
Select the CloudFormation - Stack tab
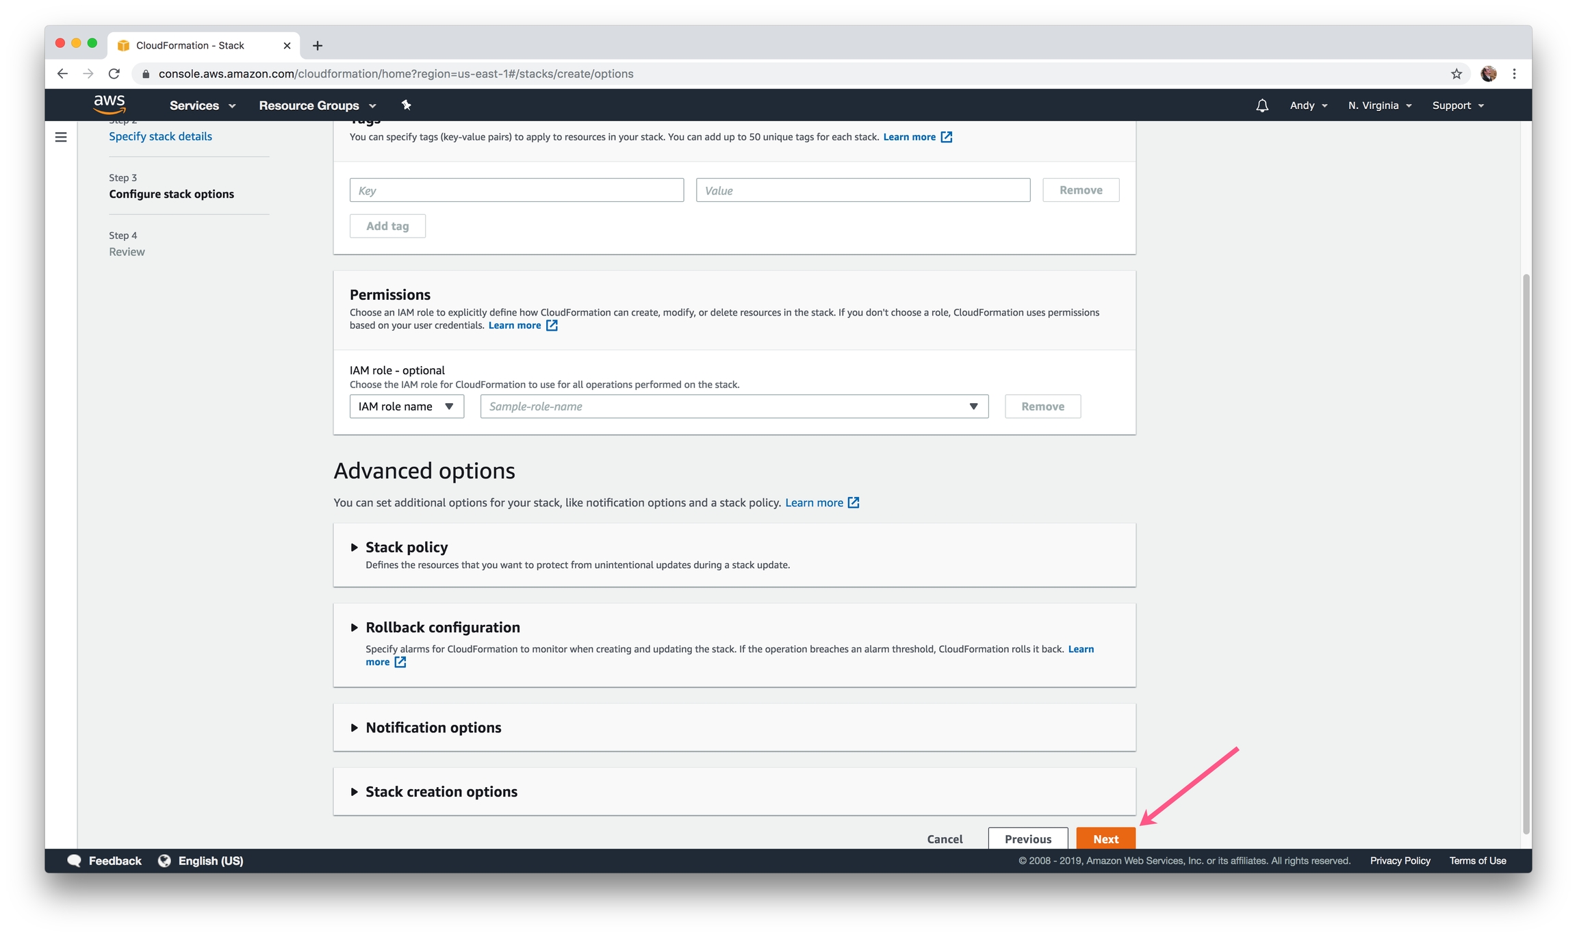(203, 45)
